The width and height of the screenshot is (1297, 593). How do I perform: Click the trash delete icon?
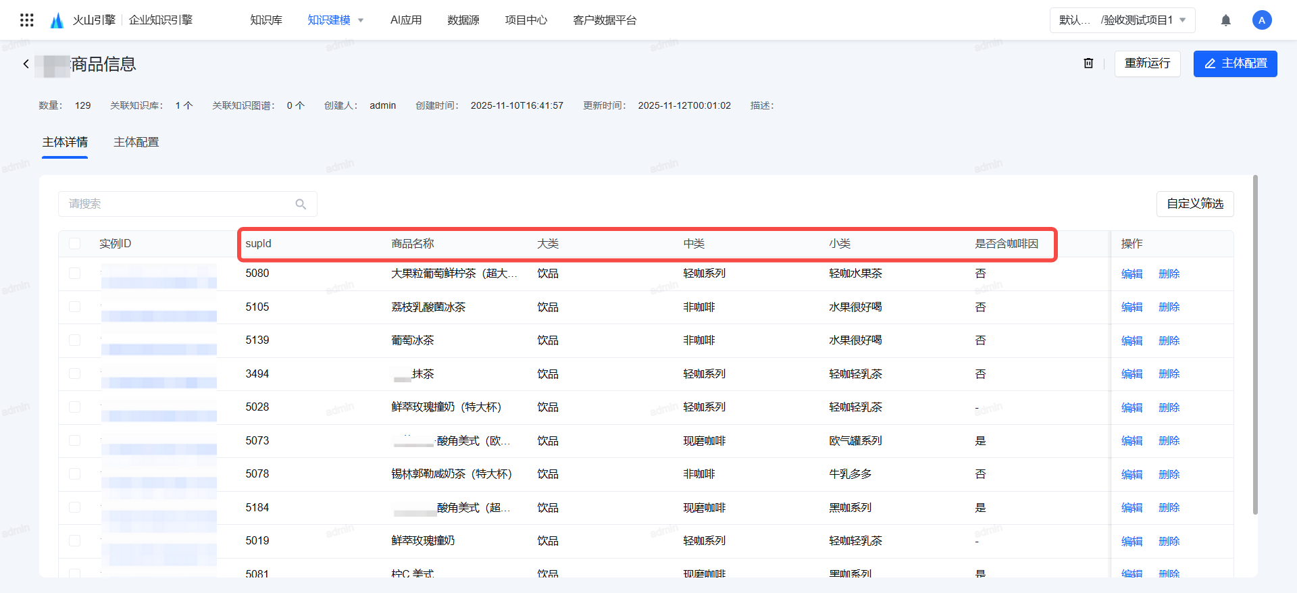(1088, 63)
